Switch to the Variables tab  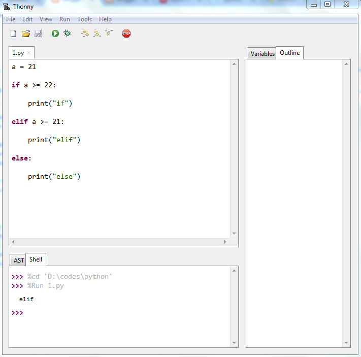262,54
